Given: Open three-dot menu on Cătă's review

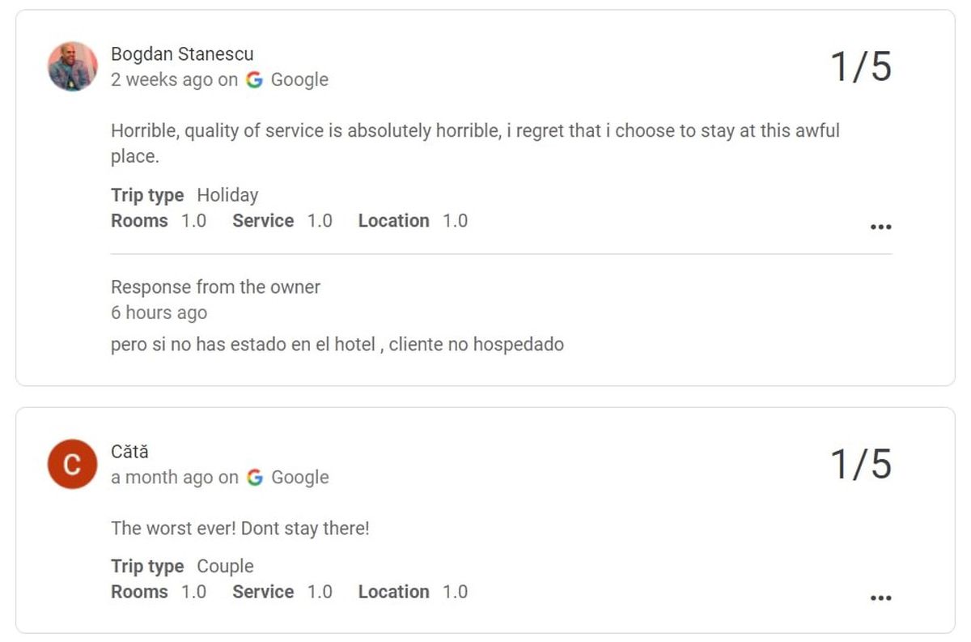Looking at the screenshot, I should click(x=880, y=598).
